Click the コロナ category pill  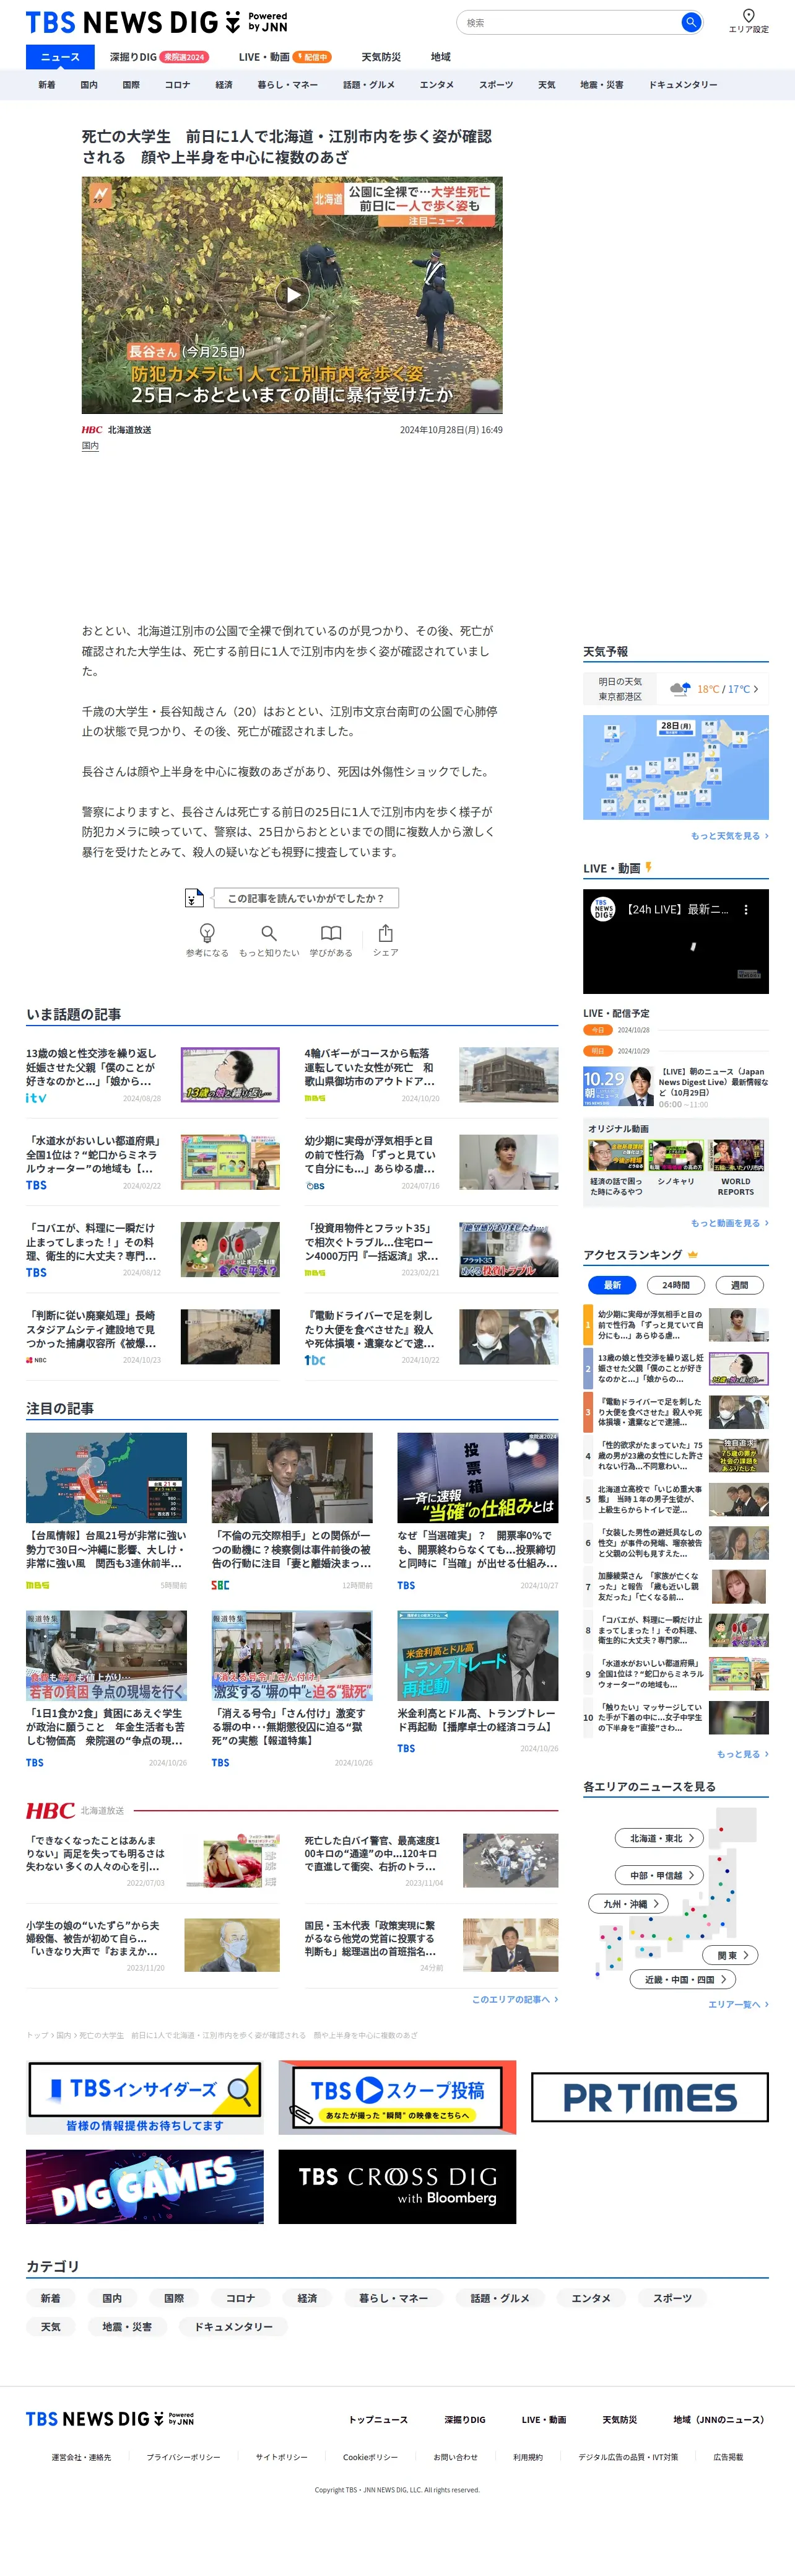[240, 2298]
